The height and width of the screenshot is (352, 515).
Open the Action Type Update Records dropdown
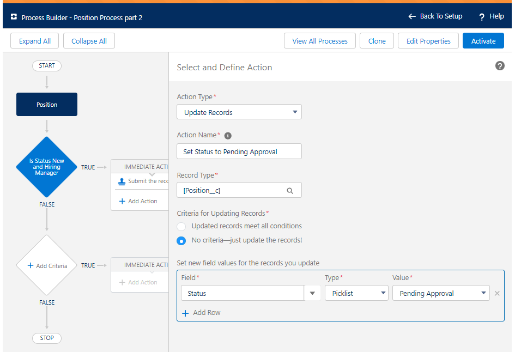coord(239,112)
